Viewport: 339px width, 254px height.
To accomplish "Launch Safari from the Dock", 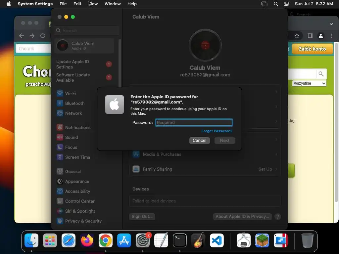I will 69,240.
